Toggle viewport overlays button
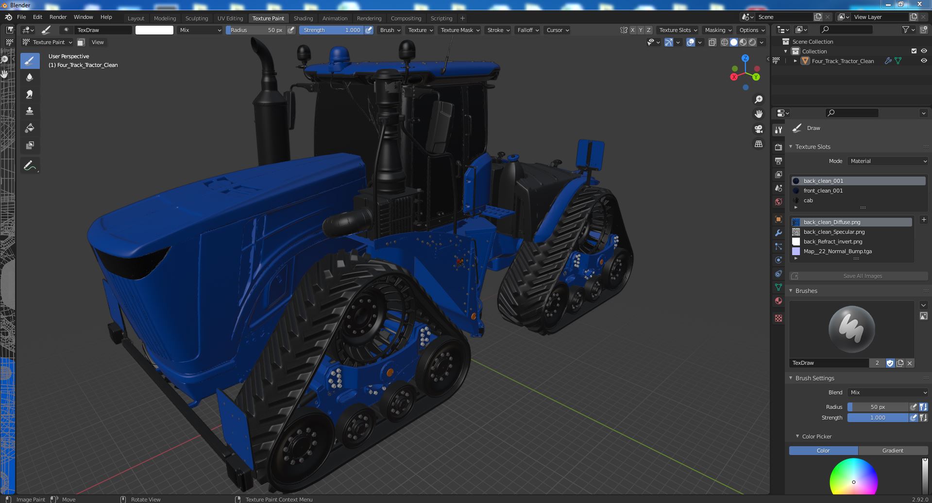 tap(691, 42)
